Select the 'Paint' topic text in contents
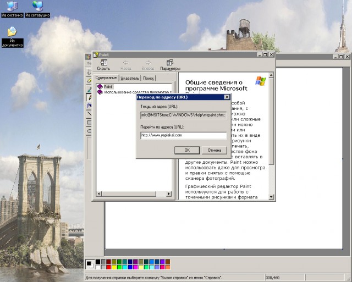The image size is (352, 282). pyautogui.click(x=108, y=87)
